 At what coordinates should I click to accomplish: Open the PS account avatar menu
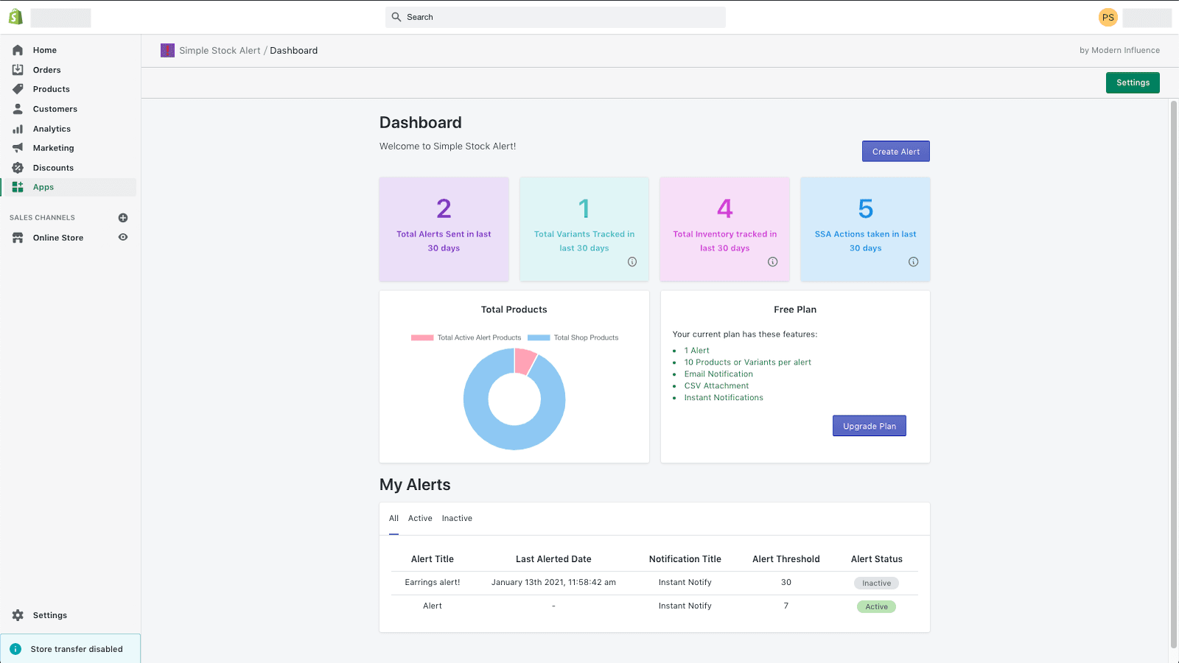click(x=1108, y=16)
